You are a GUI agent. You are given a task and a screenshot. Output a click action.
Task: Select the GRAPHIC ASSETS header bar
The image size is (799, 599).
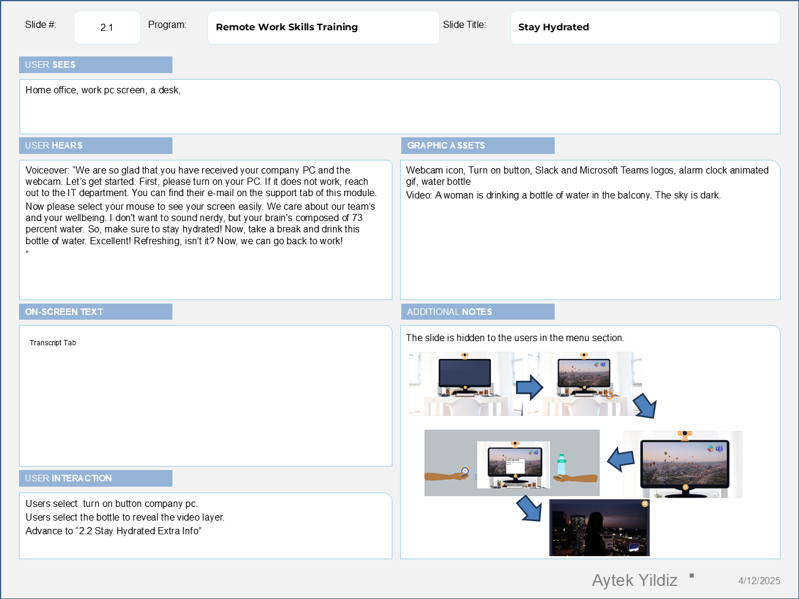[x=477, y=146]
